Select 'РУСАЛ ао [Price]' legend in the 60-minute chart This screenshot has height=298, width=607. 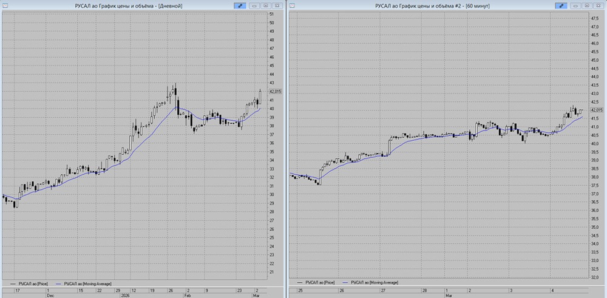321,283
